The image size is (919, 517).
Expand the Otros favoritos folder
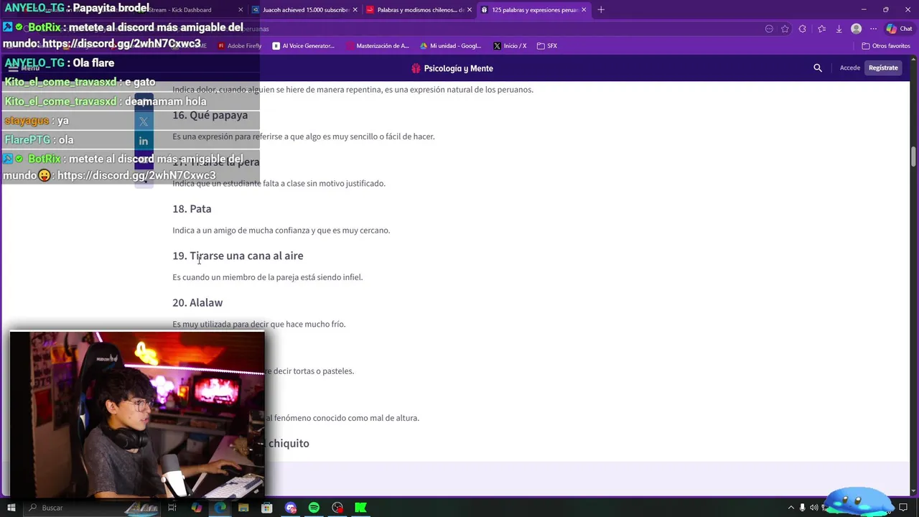coord(886,46)
